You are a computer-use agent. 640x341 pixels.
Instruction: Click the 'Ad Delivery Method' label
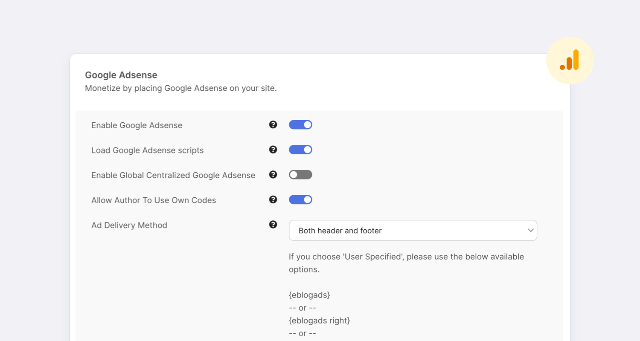click(129, 225)
